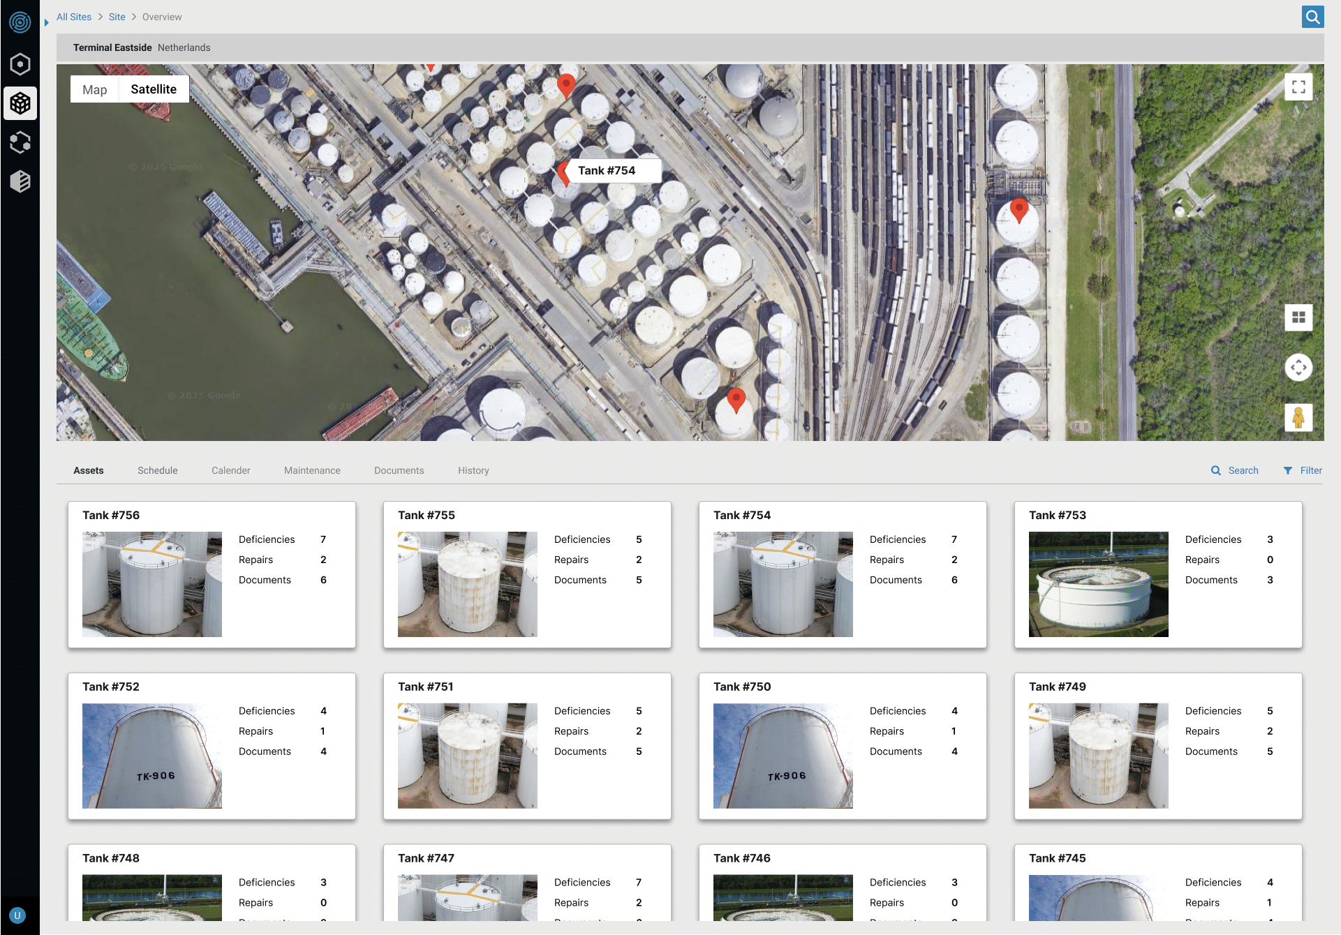This screenshot has height=935, width=1341.
Task: Click Deficiencies in Tank #752 card
Action: click(267, 711)
